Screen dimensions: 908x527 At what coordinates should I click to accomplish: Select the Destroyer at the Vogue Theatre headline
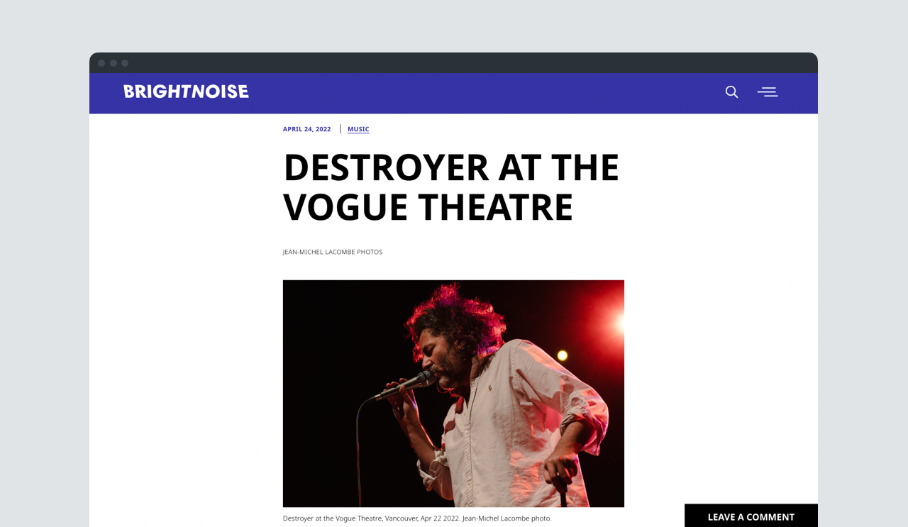coord(451,187)
